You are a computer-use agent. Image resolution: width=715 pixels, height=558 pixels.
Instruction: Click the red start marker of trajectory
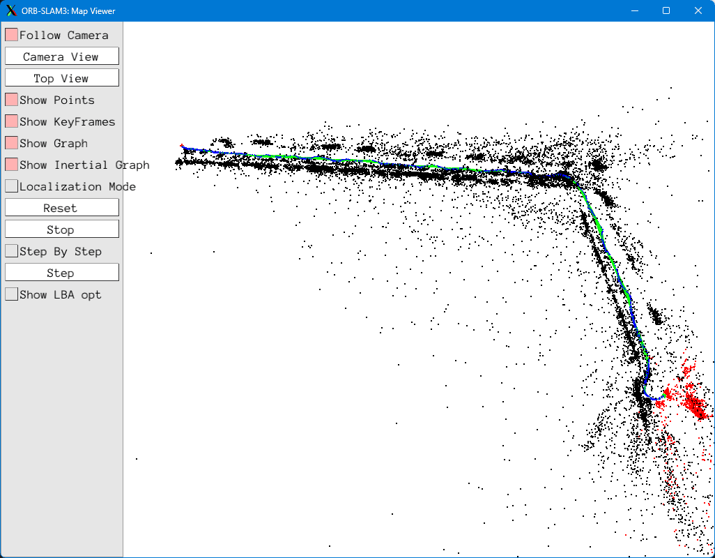pyautogui.click(x=182, y=146)
